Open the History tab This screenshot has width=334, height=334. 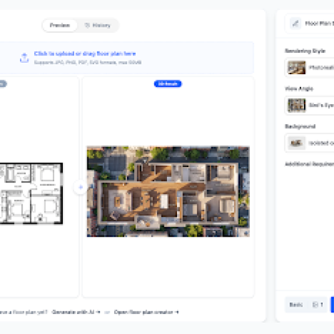pyautogui.click(x=98, y=25)
